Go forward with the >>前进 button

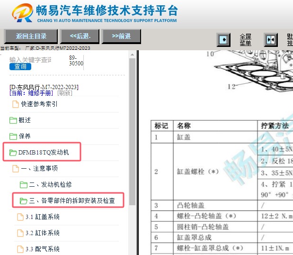121,36
